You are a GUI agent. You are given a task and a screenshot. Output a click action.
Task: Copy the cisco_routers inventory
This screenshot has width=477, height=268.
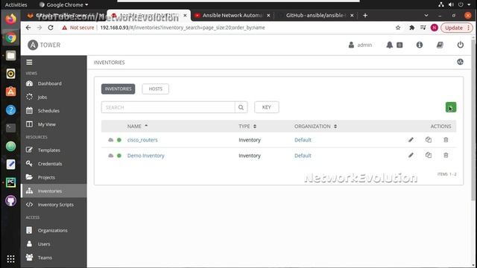[x=429, y=140]
